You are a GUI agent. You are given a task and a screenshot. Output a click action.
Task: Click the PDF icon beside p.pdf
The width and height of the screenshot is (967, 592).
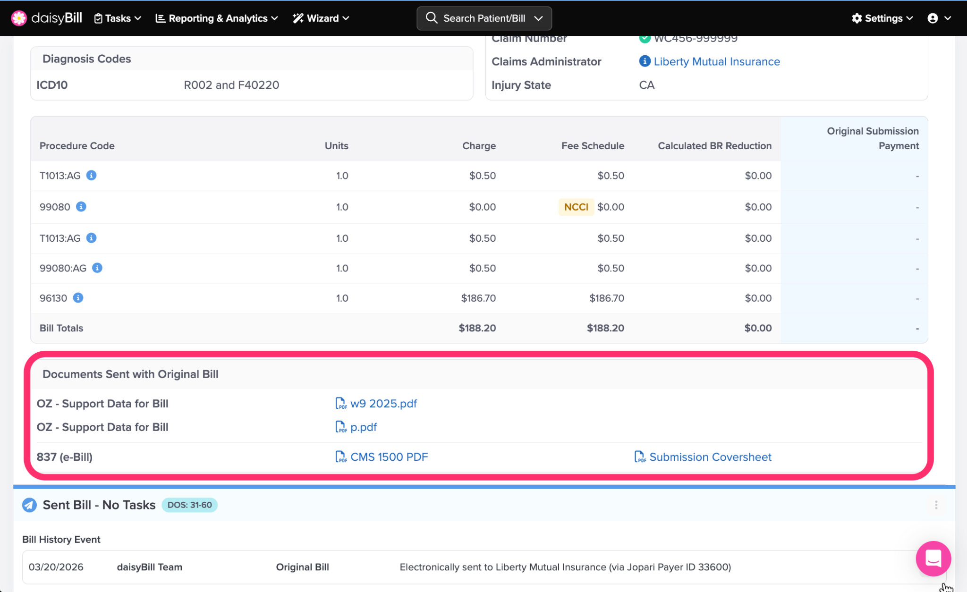pyautogui.click(x=340, y=427)
